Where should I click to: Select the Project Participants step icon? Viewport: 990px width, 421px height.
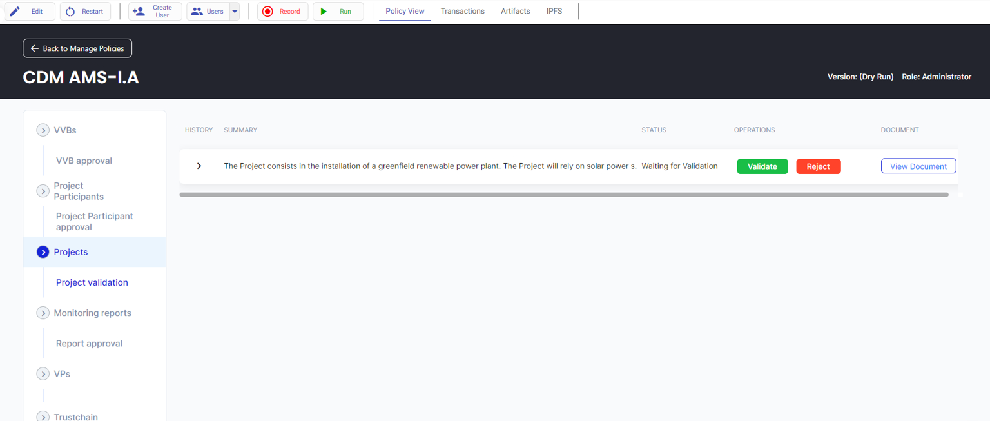[x=43, y=191]
